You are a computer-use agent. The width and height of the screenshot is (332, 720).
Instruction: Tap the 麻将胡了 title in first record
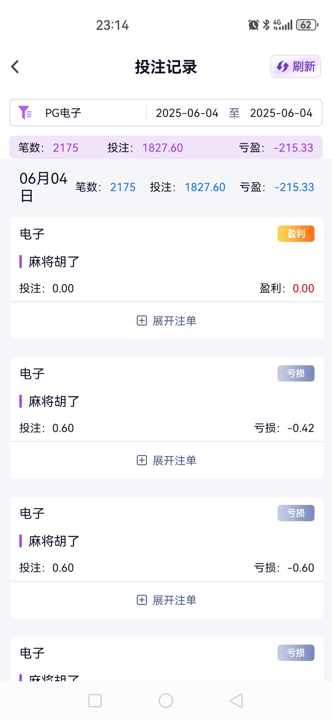point(54,262)
